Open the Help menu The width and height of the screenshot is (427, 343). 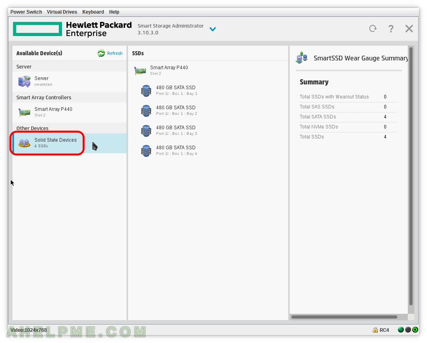point(114,12)
